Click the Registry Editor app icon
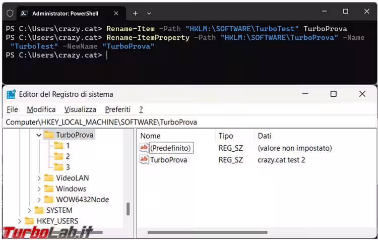This screenshot has height=240, width=378. 11,94
